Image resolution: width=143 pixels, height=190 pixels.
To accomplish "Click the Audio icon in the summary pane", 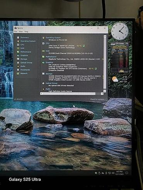I will (x=43, y=89).
